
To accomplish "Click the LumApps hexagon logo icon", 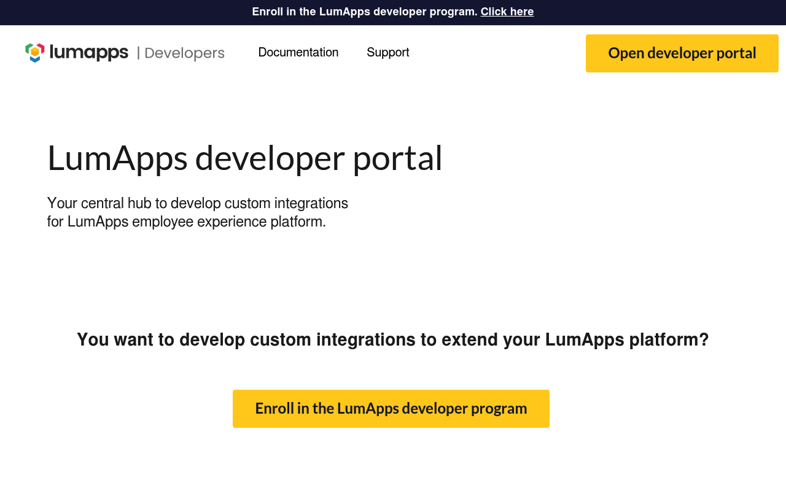I will click(x=35, y=53).
